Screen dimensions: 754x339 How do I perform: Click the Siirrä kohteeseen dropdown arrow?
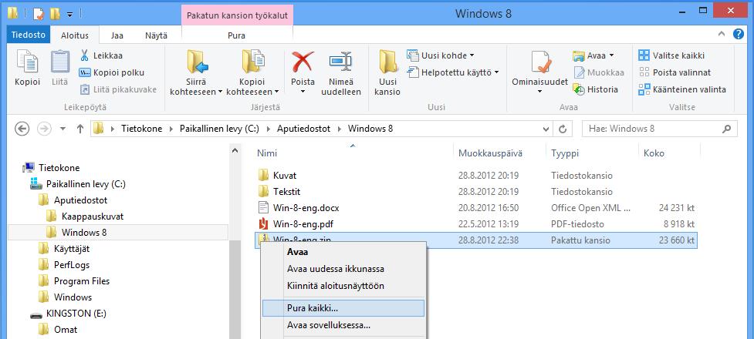(x=220, y=92)
